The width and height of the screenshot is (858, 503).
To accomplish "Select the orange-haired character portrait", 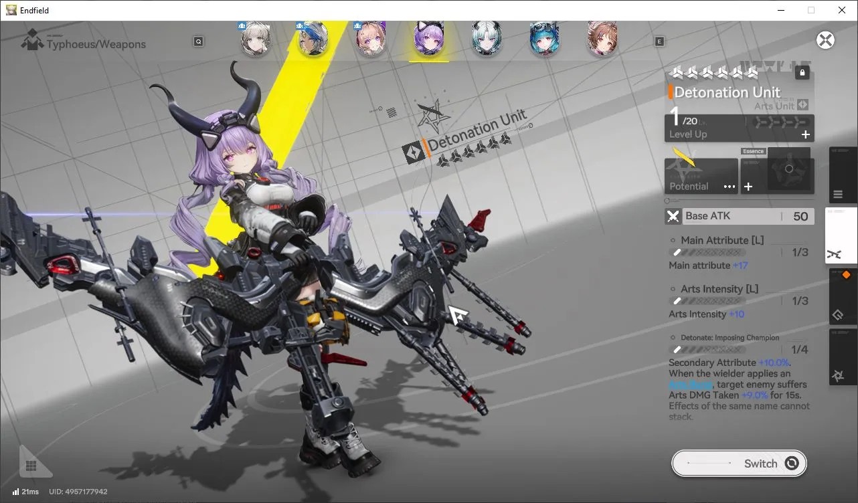I will coord(371,39).
